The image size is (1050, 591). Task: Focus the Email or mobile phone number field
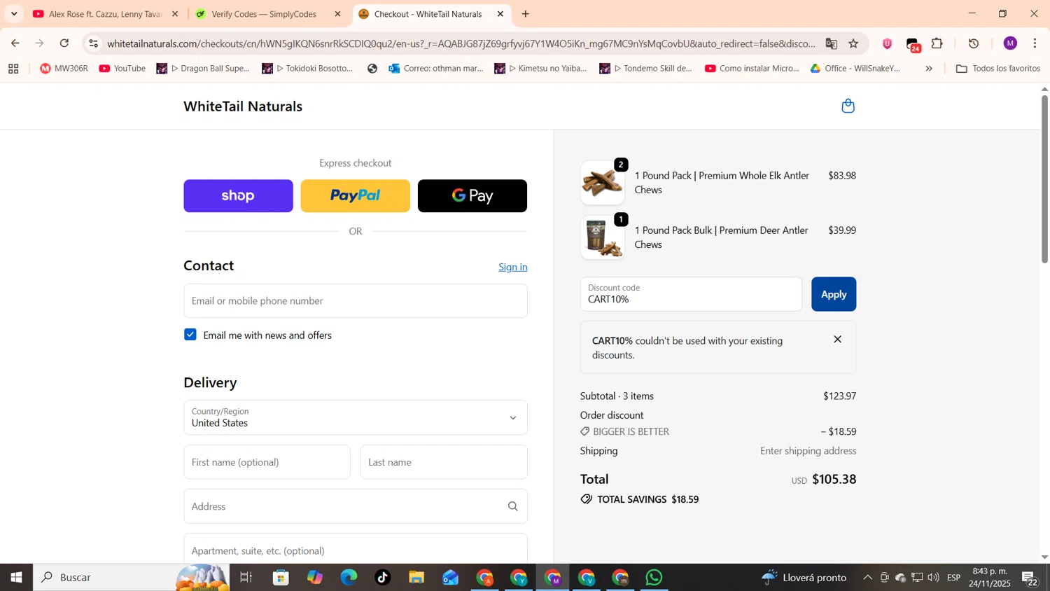[356, 301]
